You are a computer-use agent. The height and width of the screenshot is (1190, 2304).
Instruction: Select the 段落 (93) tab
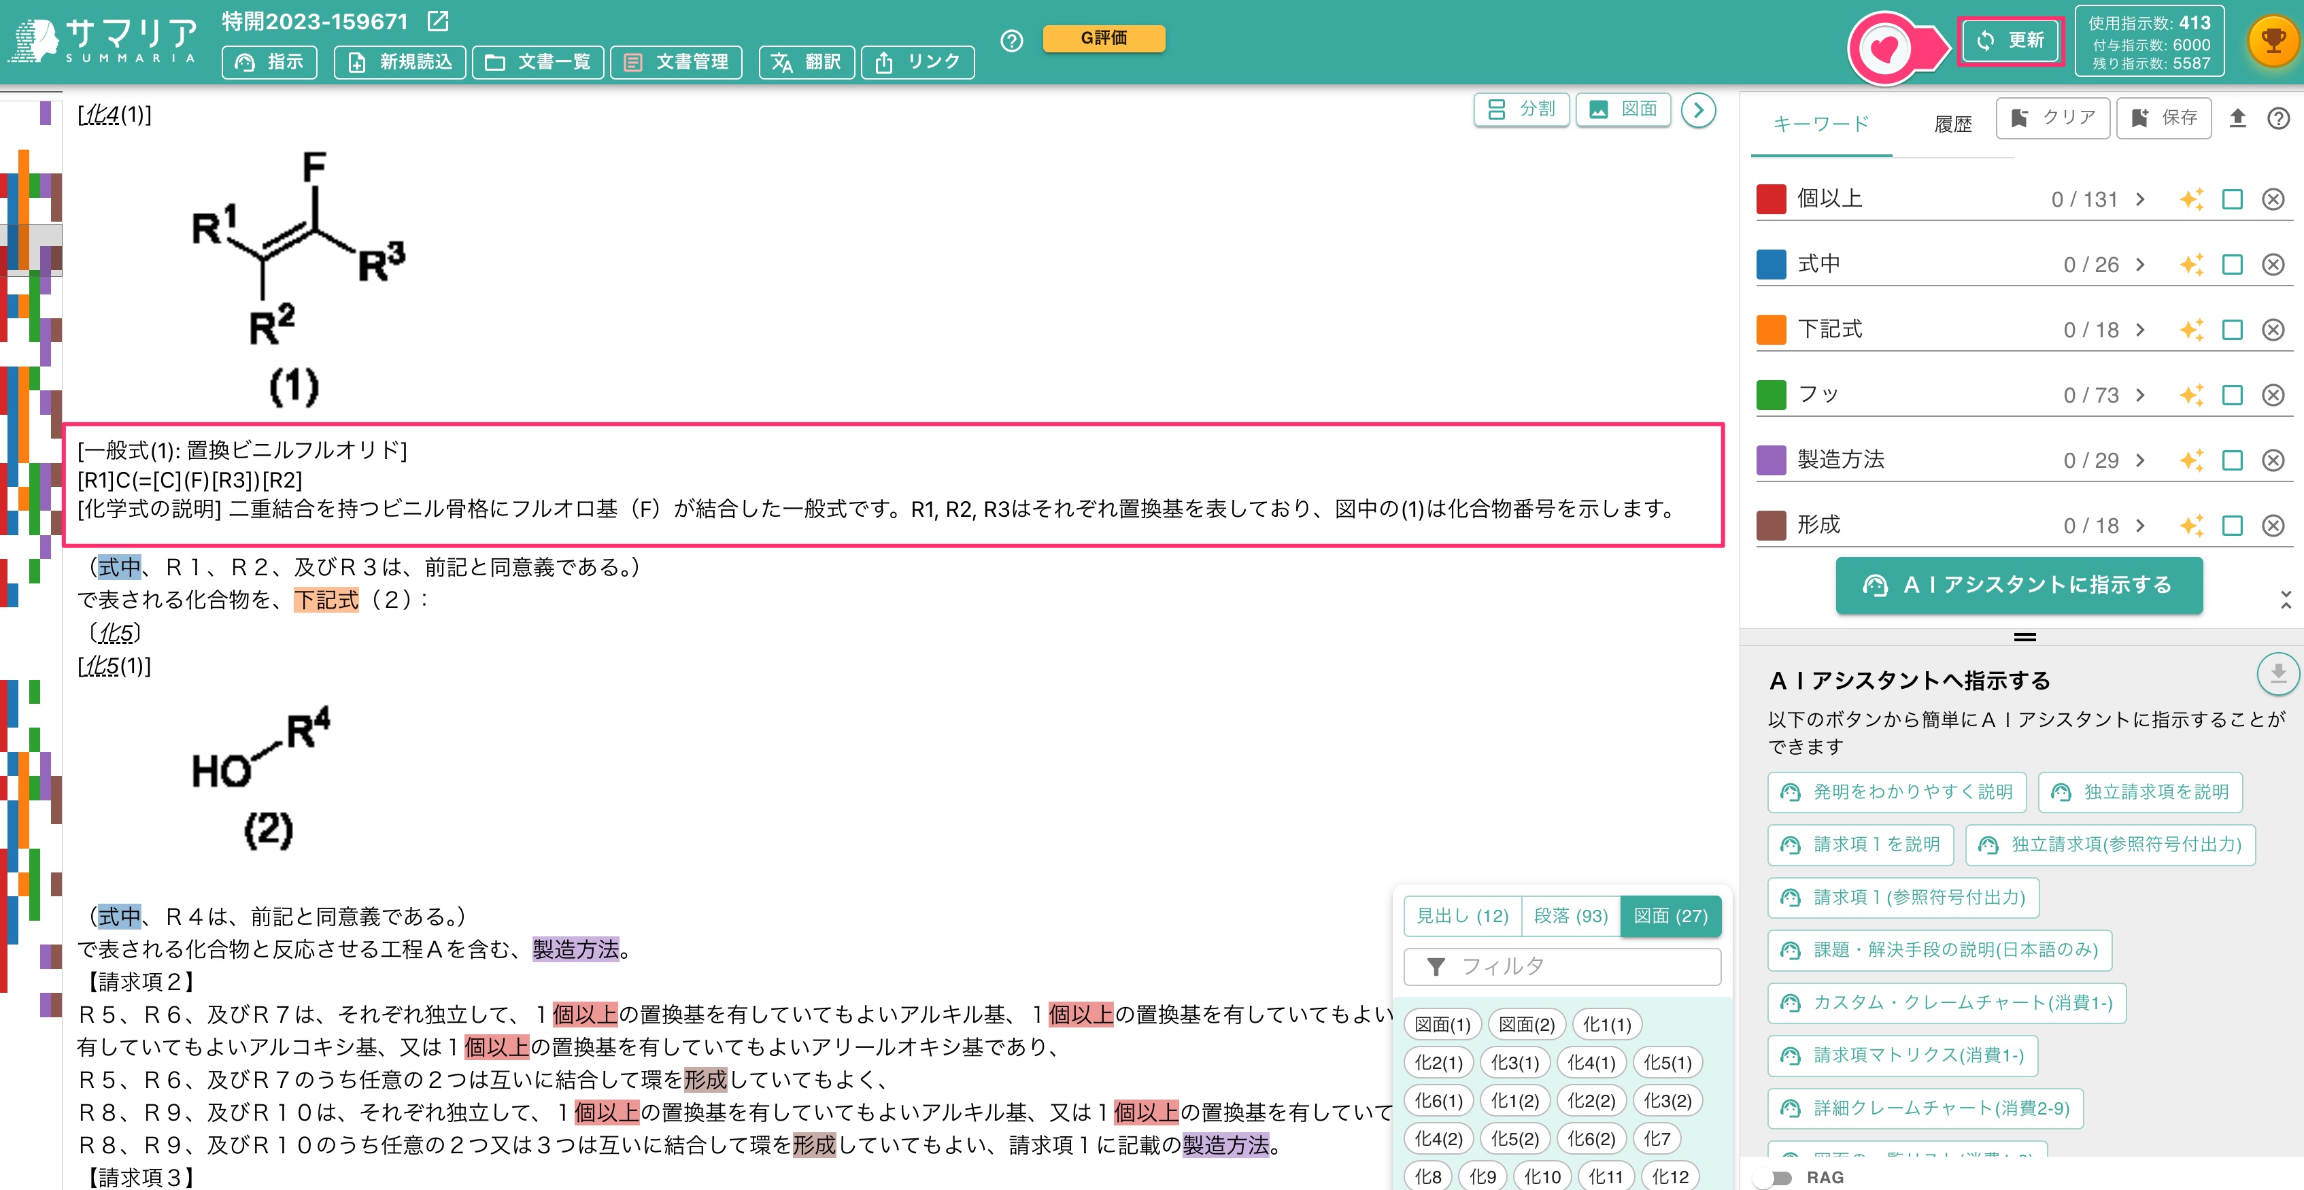coord(1571,915)
